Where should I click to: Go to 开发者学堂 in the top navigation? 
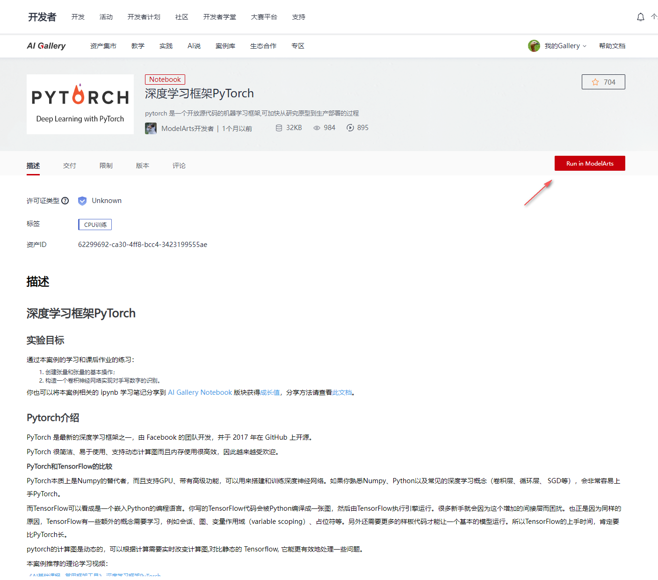[220, 17]
